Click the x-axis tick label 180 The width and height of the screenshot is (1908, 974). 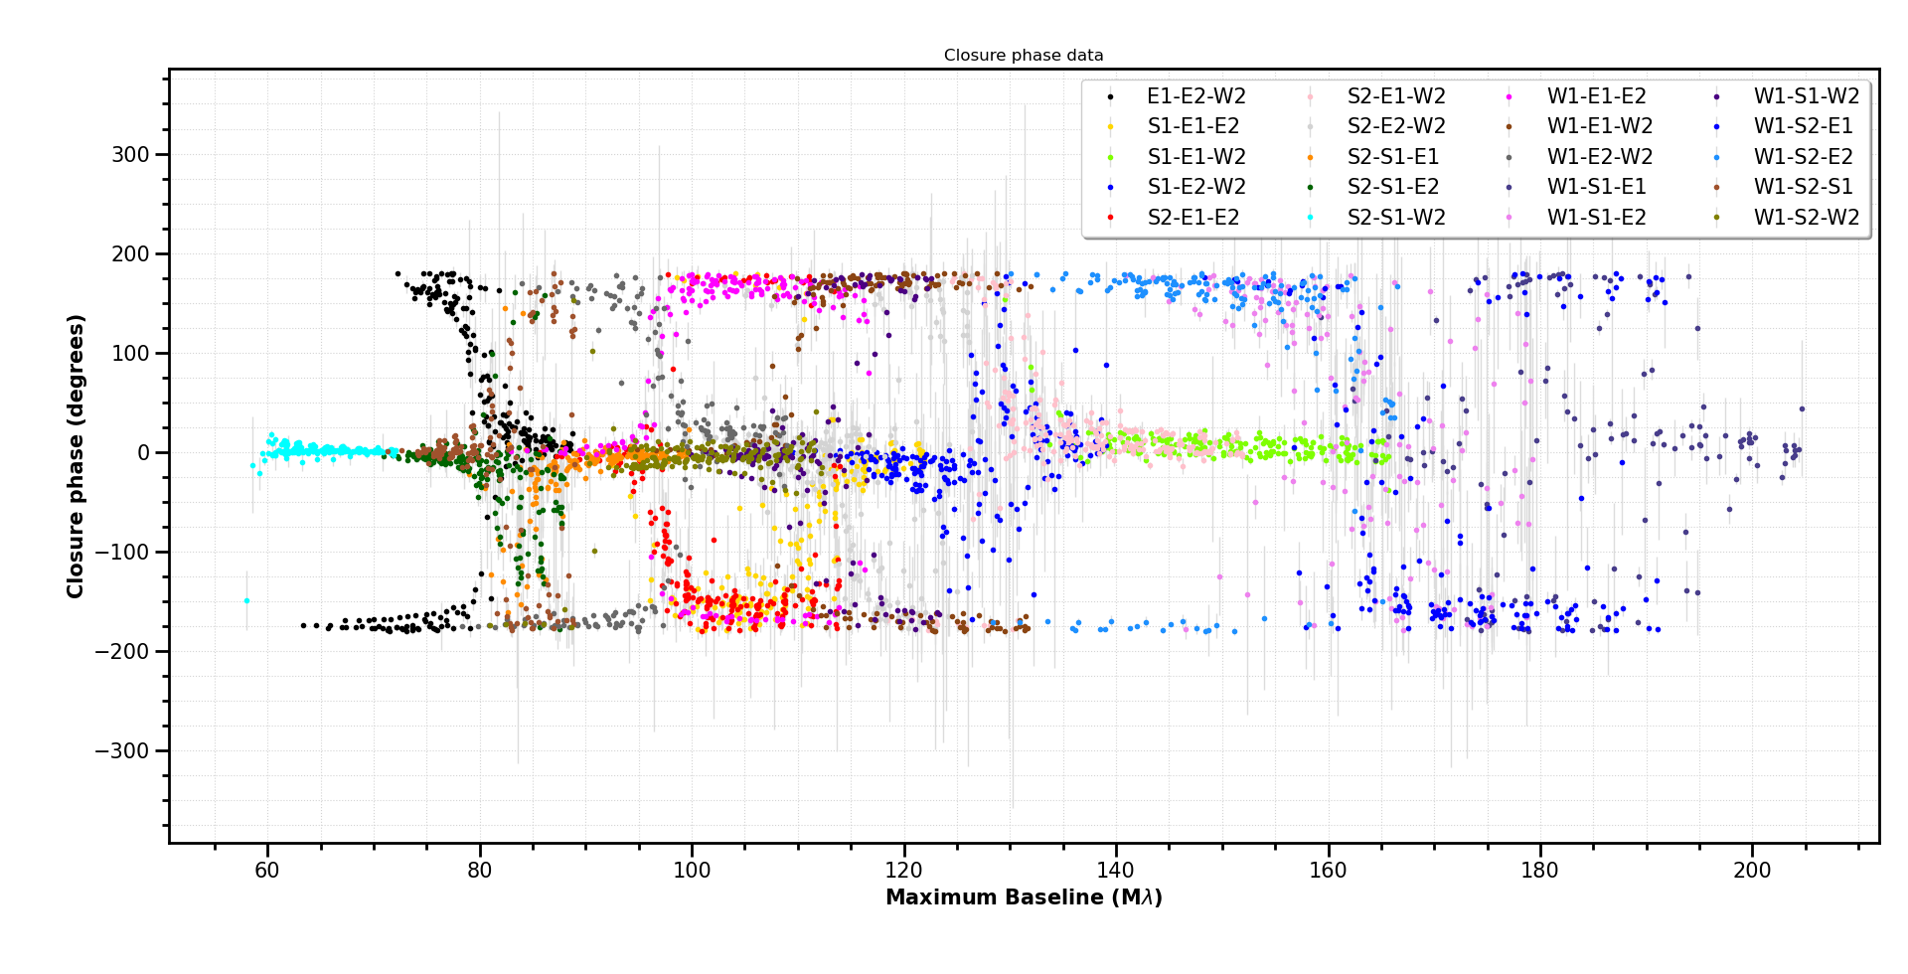point(1540,870)
